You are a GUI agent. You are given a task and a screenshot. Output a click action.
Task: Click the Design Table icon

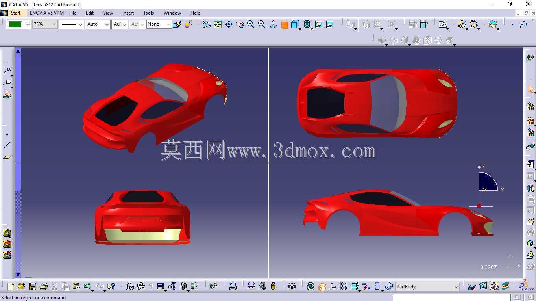coord(160,286)
